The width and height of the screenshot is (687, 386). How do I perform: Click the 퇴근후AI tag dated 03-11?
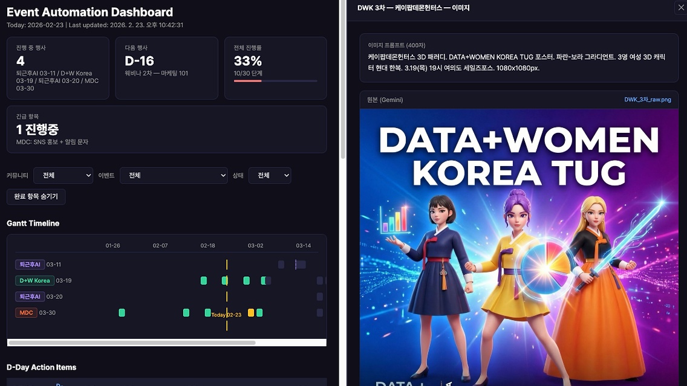tap(30, 265)
